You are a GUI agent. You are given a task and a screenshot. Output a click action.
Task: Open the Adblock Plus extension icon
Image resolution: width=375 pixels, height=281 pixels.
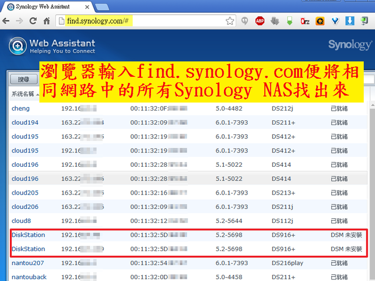point(260,21)
